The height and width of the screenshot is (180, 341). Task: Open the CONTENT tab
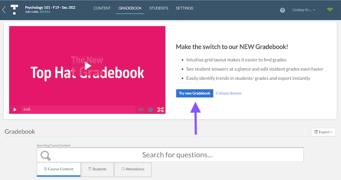tap(102, 8)
